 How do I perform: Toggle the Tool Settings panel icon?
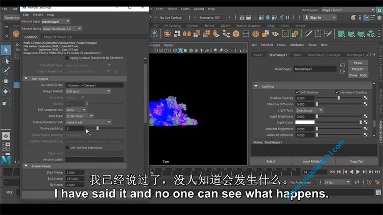pyautogui.click(x=373, y=17)
